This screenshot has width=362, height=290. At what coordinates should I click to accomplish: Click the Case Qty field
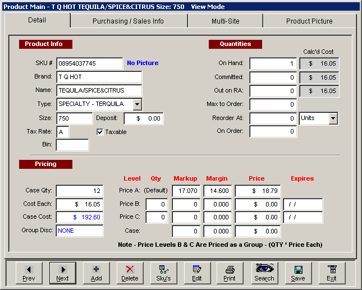coord(80,191)
